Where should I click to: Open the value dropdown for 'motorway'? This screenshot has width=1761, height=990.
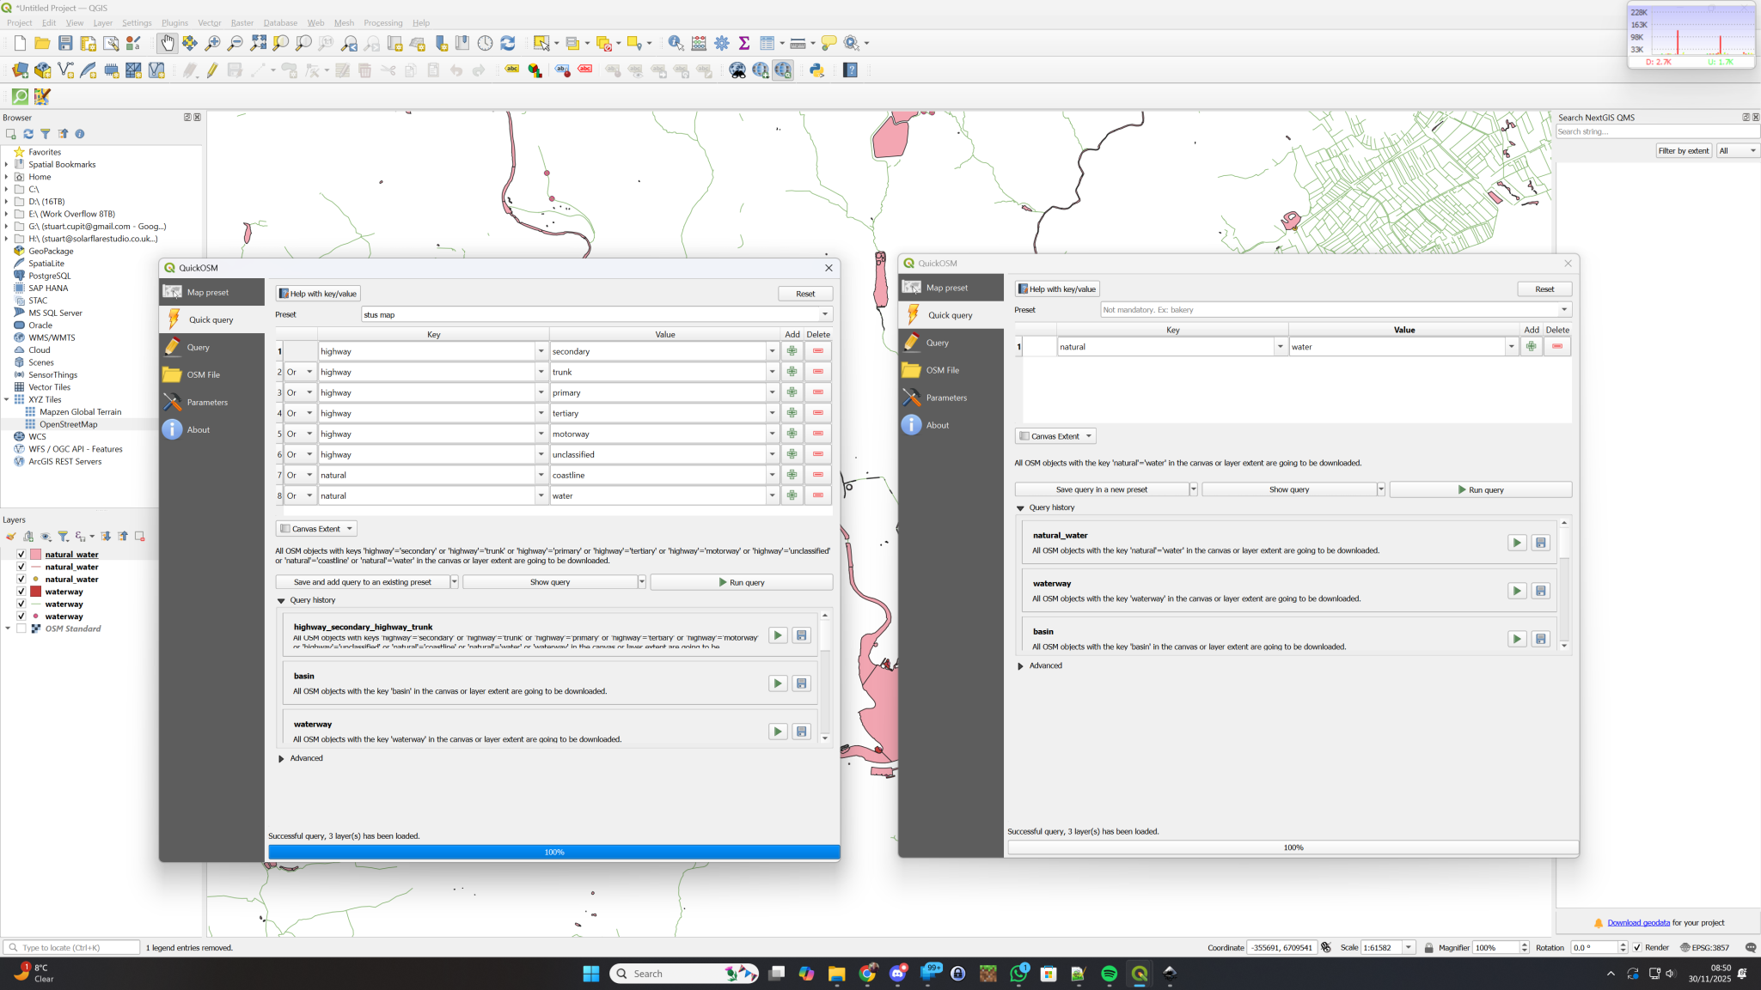(x=772, y=434)
